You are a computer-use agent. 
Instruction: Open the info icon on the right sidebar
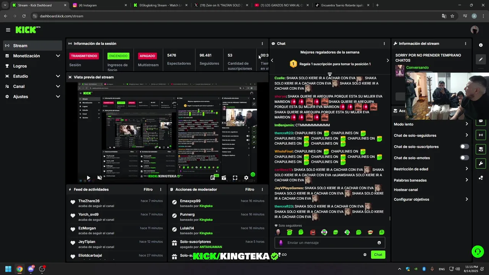click(x=481, y=45)
